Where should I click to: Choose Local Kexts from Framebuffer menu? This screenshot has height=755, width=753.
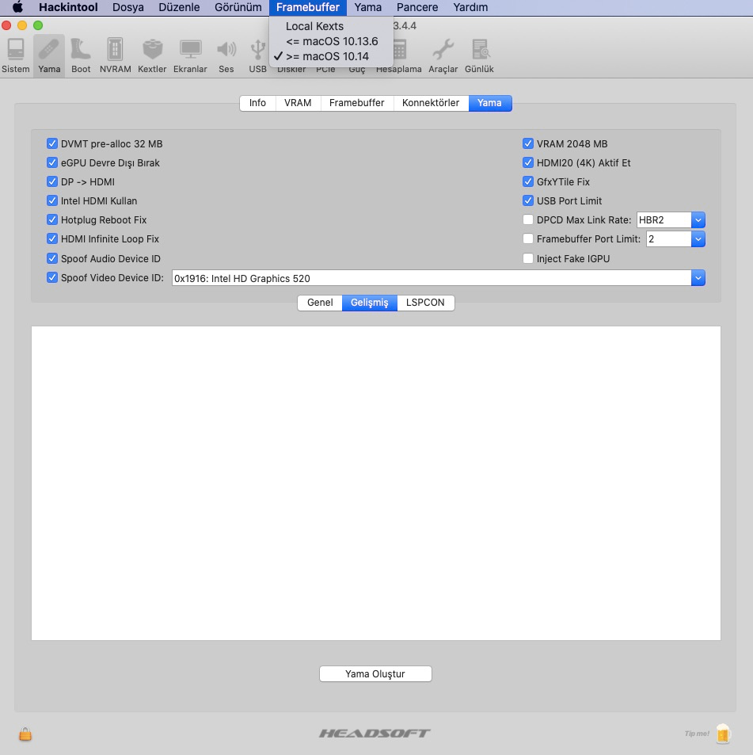click(314, 26)
